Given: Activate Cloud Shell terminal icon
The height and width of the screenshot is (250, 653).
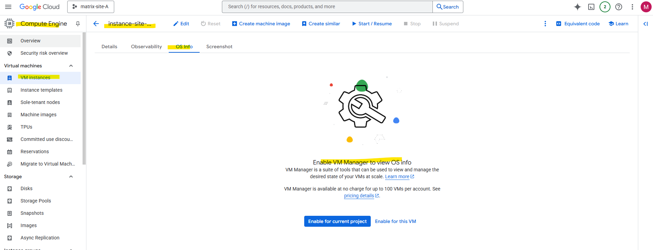Looking at the screenshot, I should (591, 7).
